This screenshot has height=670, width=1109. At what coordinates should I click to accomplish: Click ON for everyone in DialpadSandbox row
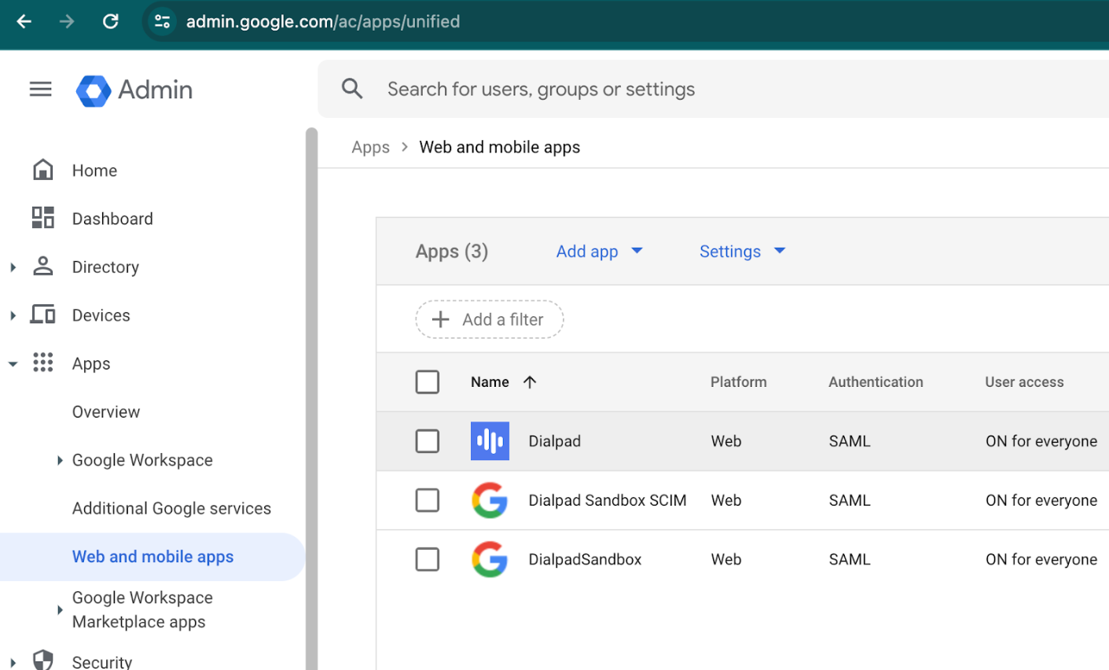[1041, 559]
